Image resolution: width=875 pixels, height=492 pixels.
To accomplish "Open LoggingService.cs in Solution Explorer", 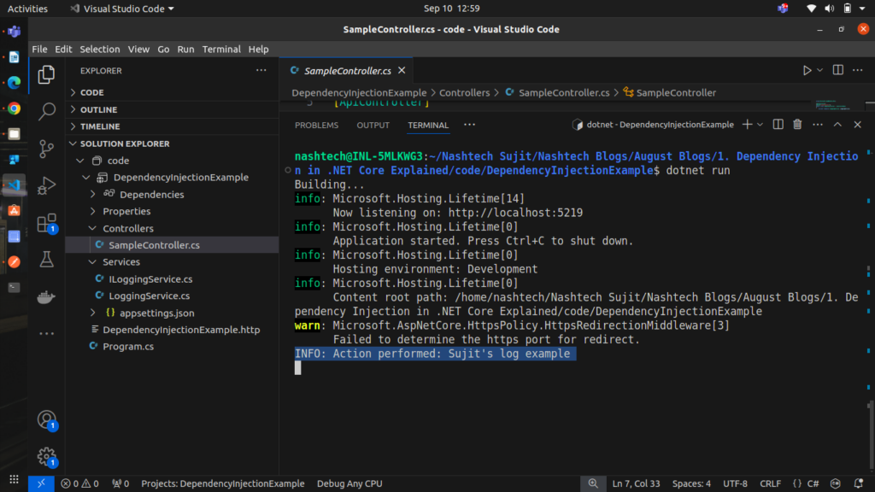I will (149, 296).
